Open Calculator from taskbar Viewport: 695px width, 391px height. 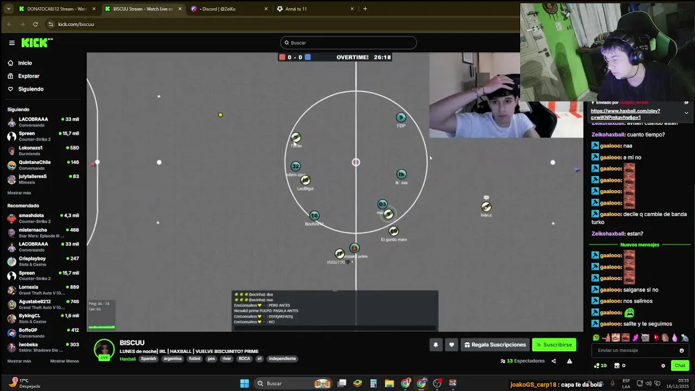[374, 383]
